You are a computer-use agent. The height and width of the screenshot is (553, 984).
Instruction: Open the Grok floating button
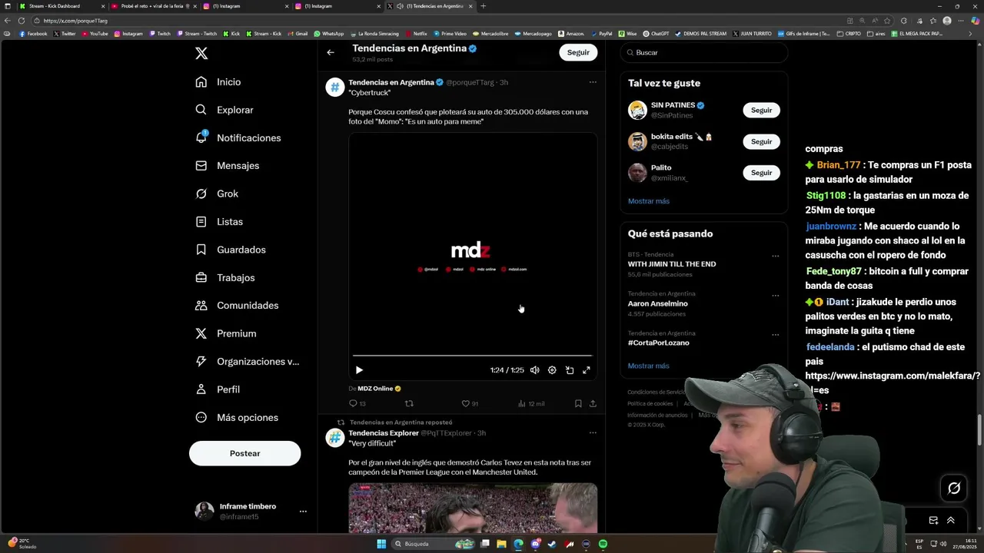click(954, 488)
